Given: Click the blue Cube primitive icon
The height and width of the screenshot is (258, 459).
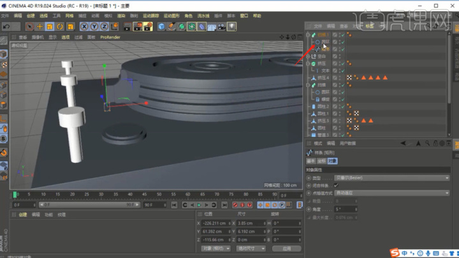Looking at the screenshot, I should (x=162, y=26).
